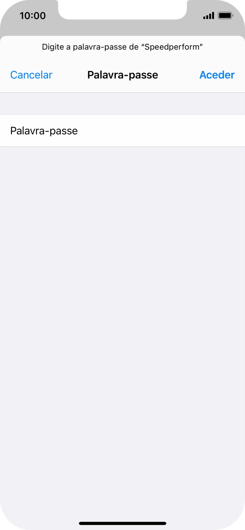Tap the notch area at the top of the screen
This screenshot has height=530, width=245.
click(x=122, y=9)
